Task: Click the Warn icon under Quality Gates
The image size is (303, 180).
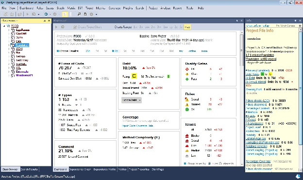Action: [x=187, y=74]
